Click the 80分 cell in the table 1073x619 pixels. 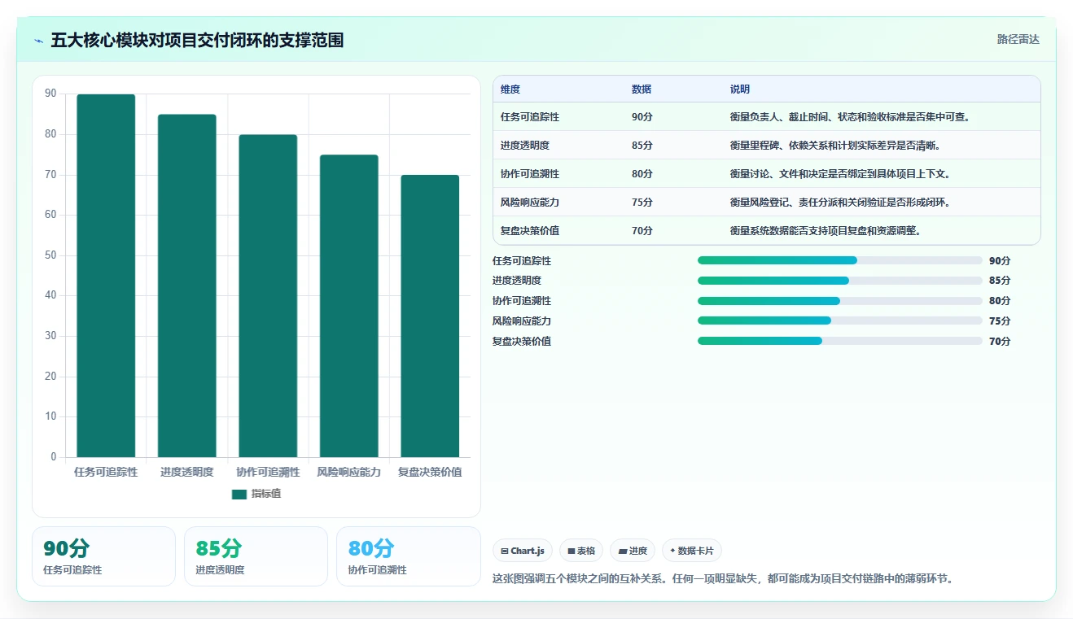click(642, 174)
